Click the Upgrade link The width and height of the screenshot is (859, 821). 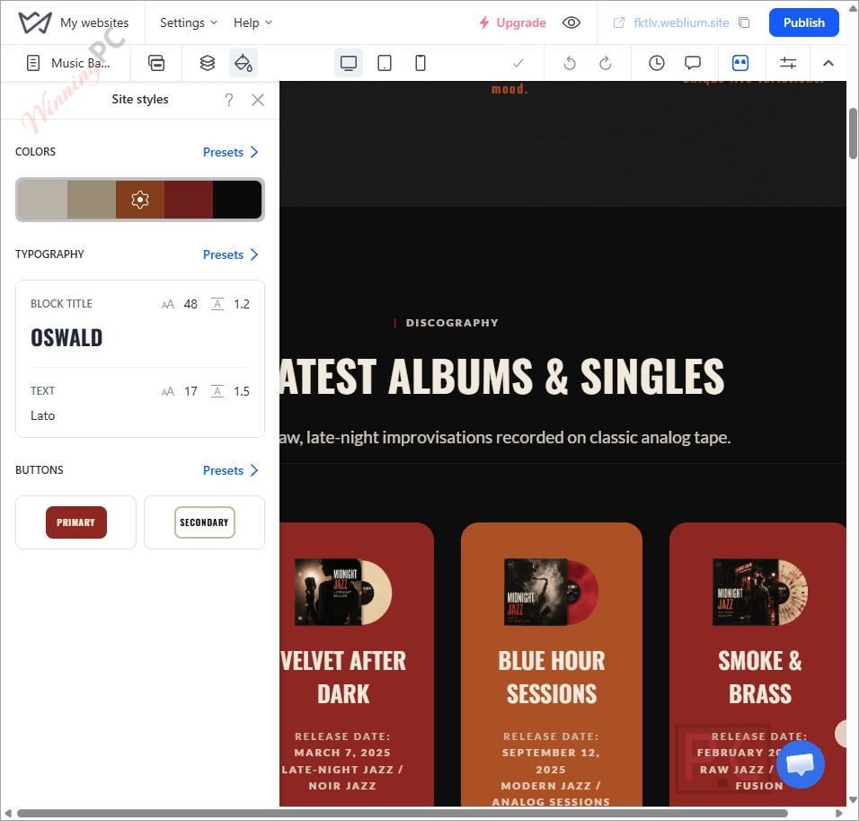521,22
